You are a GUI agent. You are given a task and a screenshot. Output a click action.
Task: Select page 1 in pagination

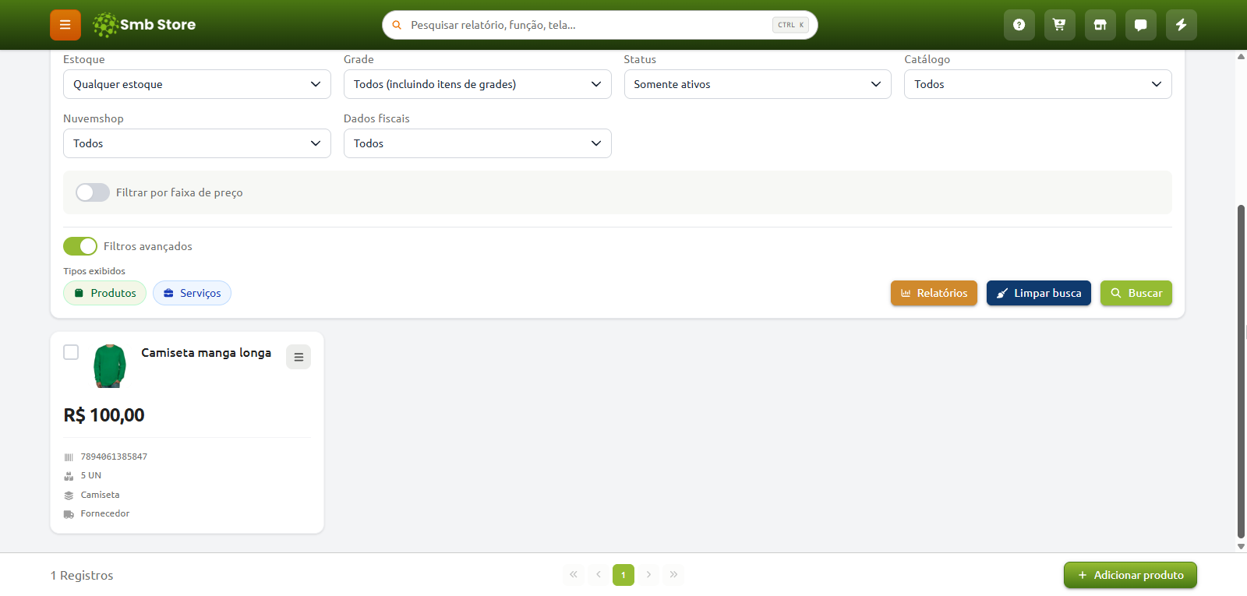[623, 575]
